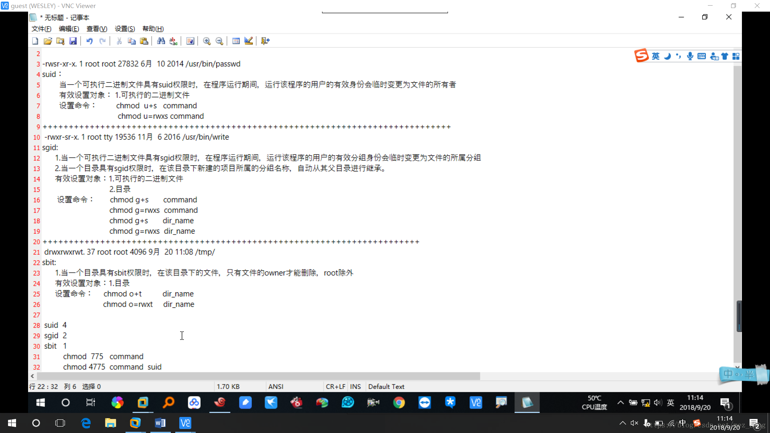Click the Sogou input method S logo
Screen dimensions: 770x433
point(641,56)
